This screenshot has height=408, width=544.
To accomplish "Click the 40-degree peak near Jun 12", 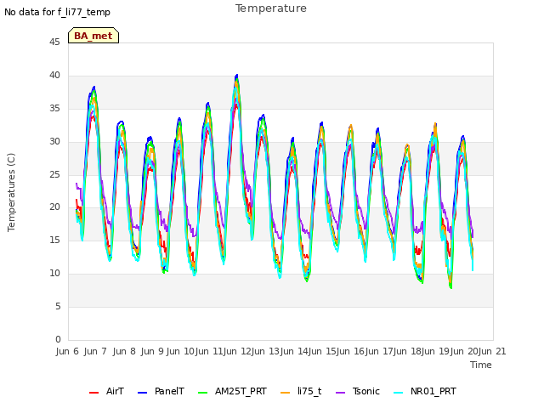I will [x=236, y=76].
